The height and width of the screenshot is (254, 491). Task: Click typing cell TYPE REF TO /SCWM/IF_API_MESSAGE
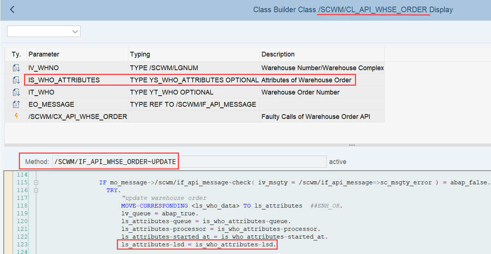coord(194,104)
